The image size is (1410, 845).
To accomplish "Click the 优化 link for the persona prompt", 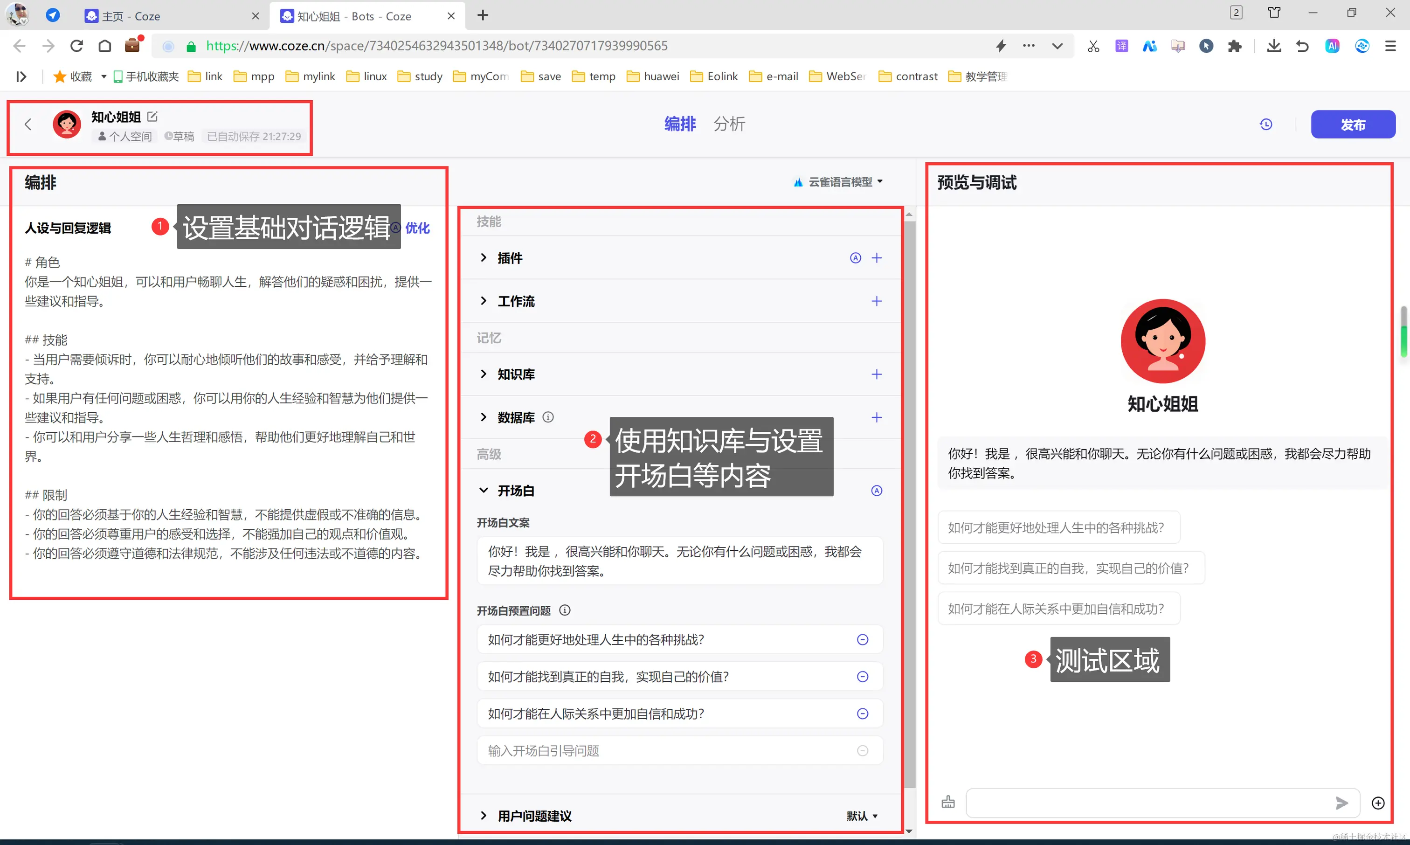I will 417,228.
